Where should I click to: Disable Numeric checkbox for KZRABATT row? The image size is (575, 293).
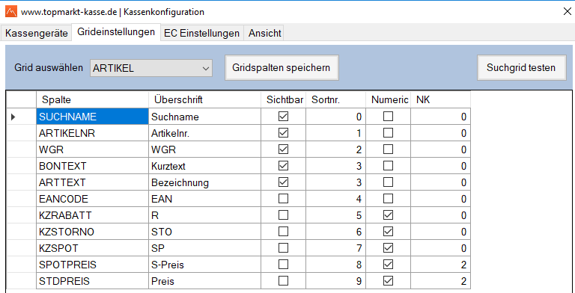(x=388, y=215)
